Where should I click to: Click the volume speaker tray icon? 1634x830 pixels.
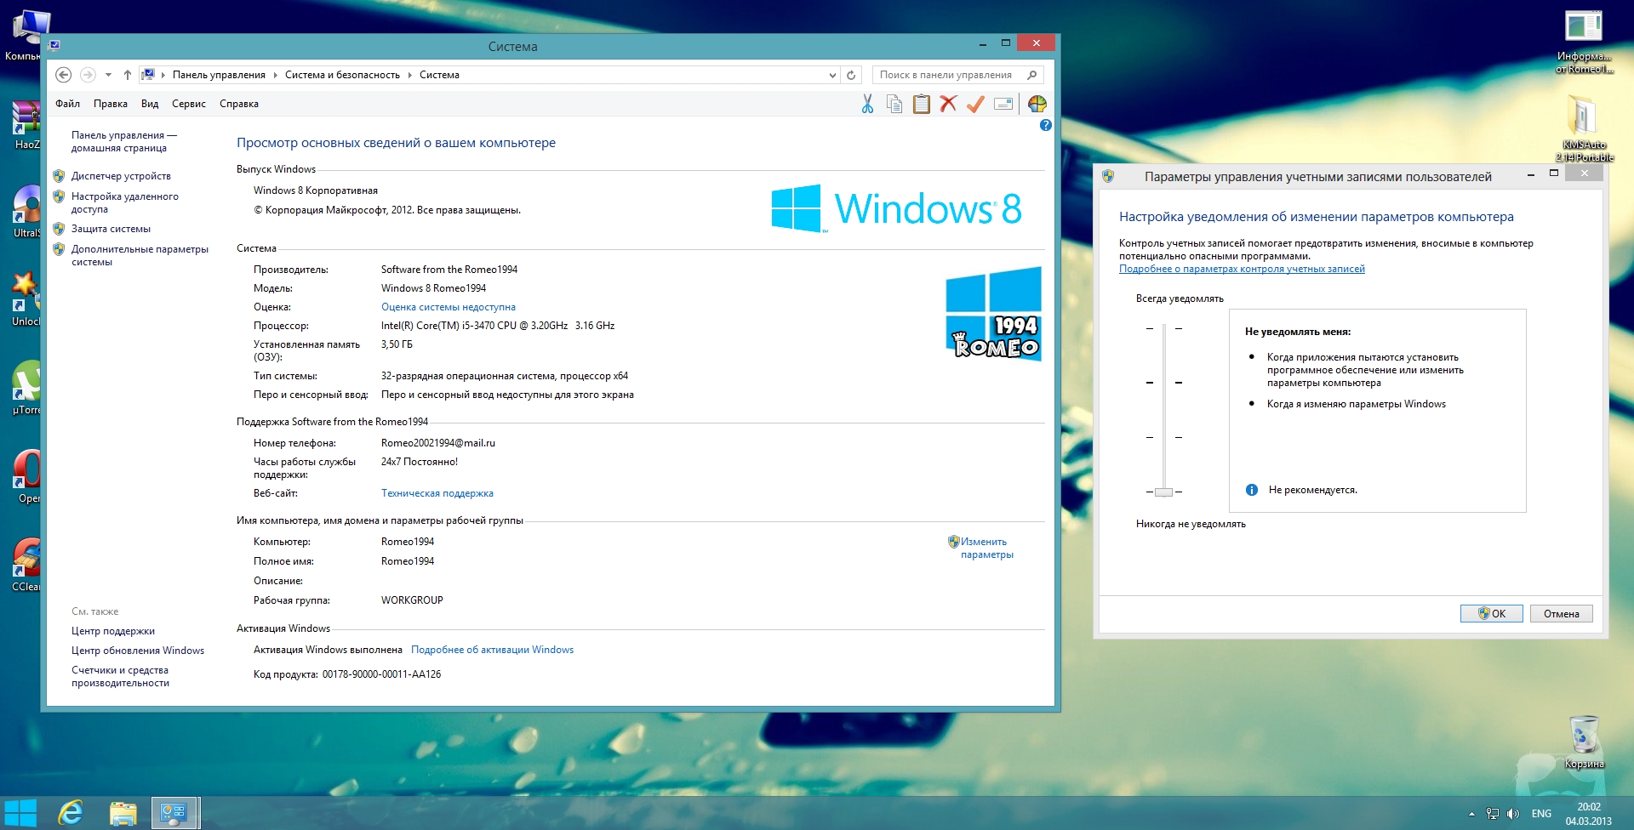[1513, 814]
